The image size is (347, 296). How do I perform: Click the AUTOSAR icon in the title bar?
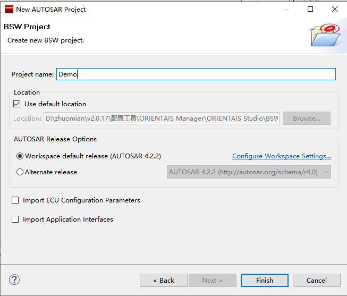pos(9,9)
